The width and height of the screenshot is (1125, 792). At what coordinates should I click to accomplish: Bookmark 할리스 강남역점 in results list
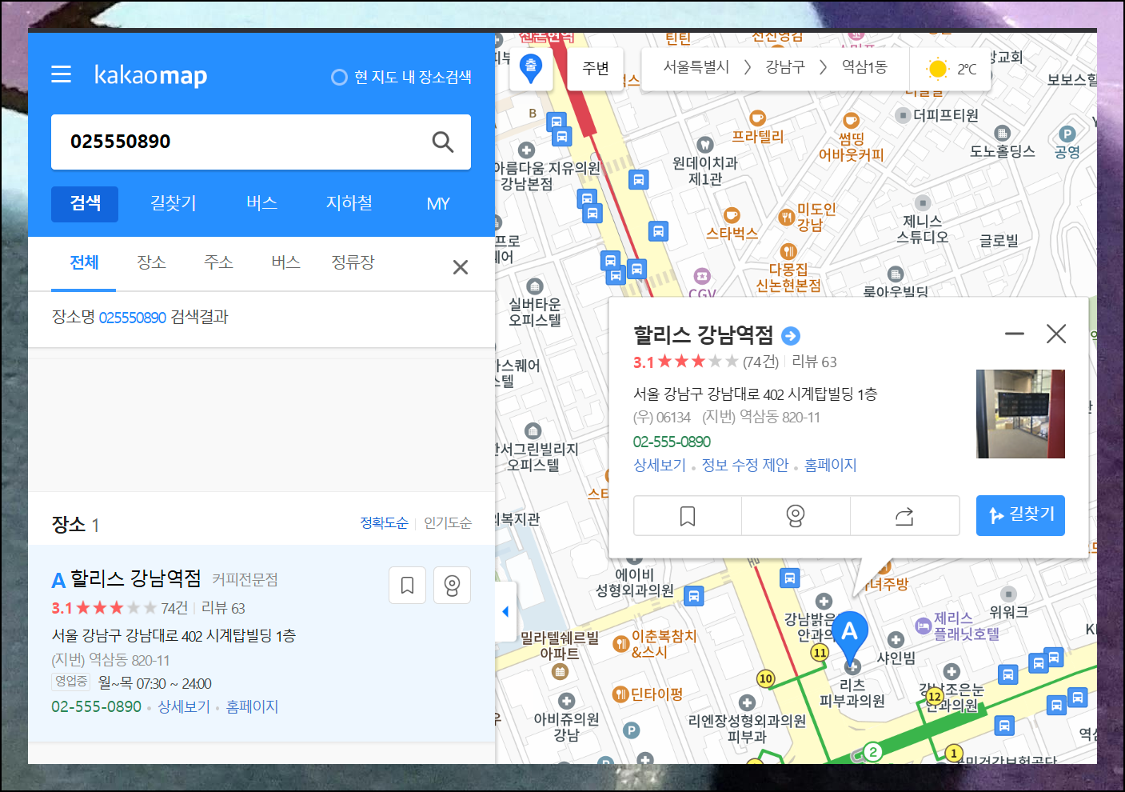point(407,586)
